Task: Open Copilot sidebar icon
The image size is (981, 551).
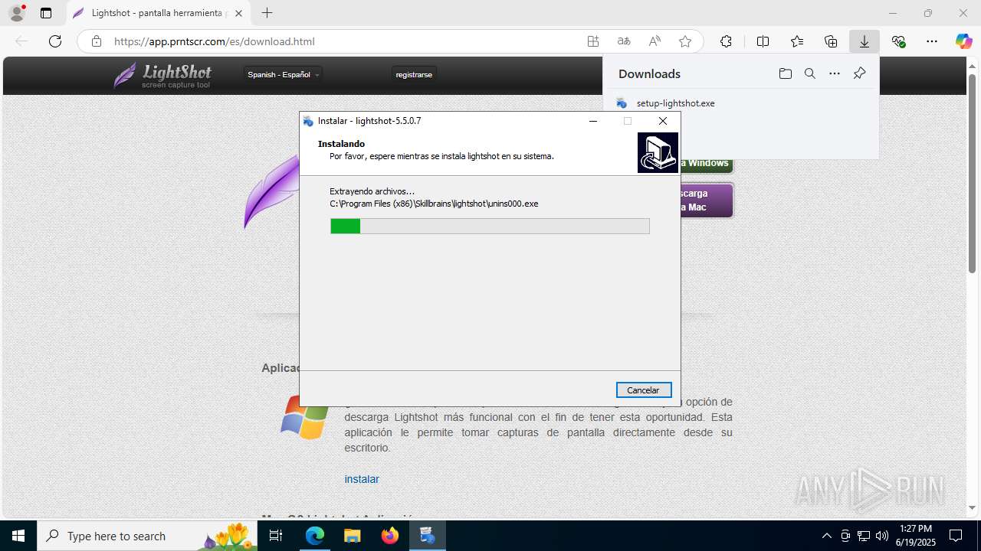Action: click(x=963, y=41)
